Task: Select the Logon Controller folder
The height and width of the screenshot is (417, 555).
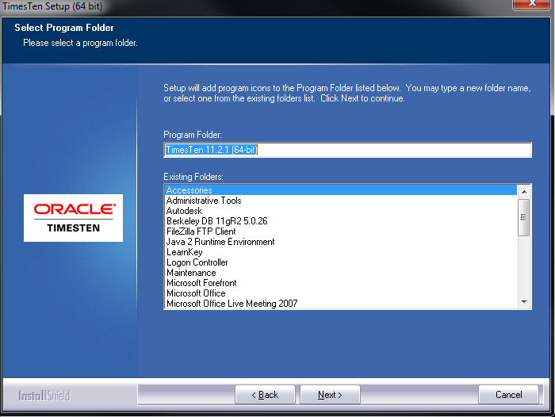Action: click(341, 262)
